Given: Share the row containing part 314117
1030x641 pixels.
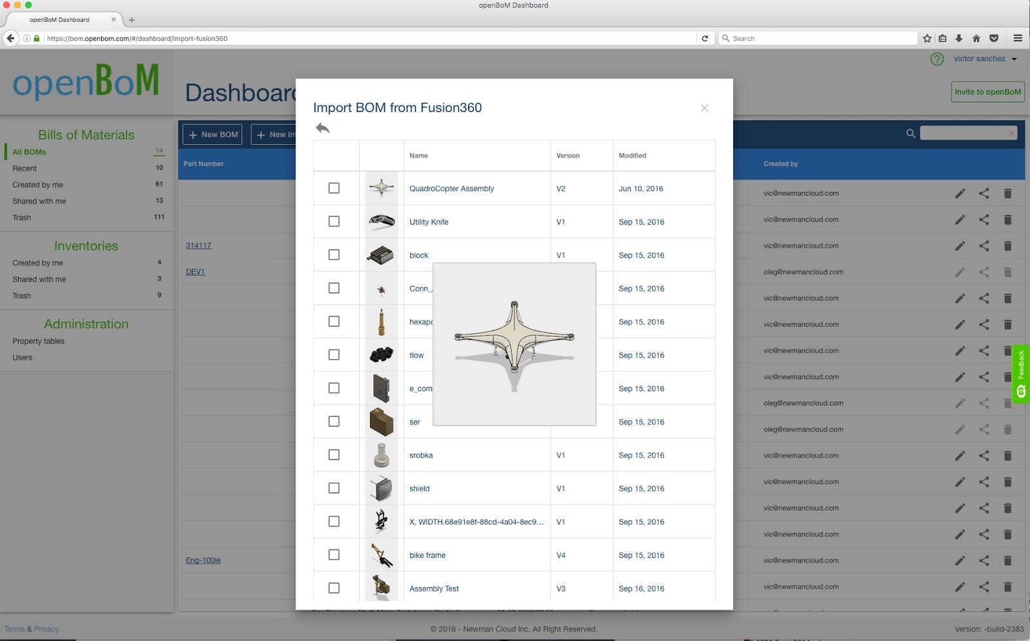Looking at the screenshot, I should [x=984, y=245].
